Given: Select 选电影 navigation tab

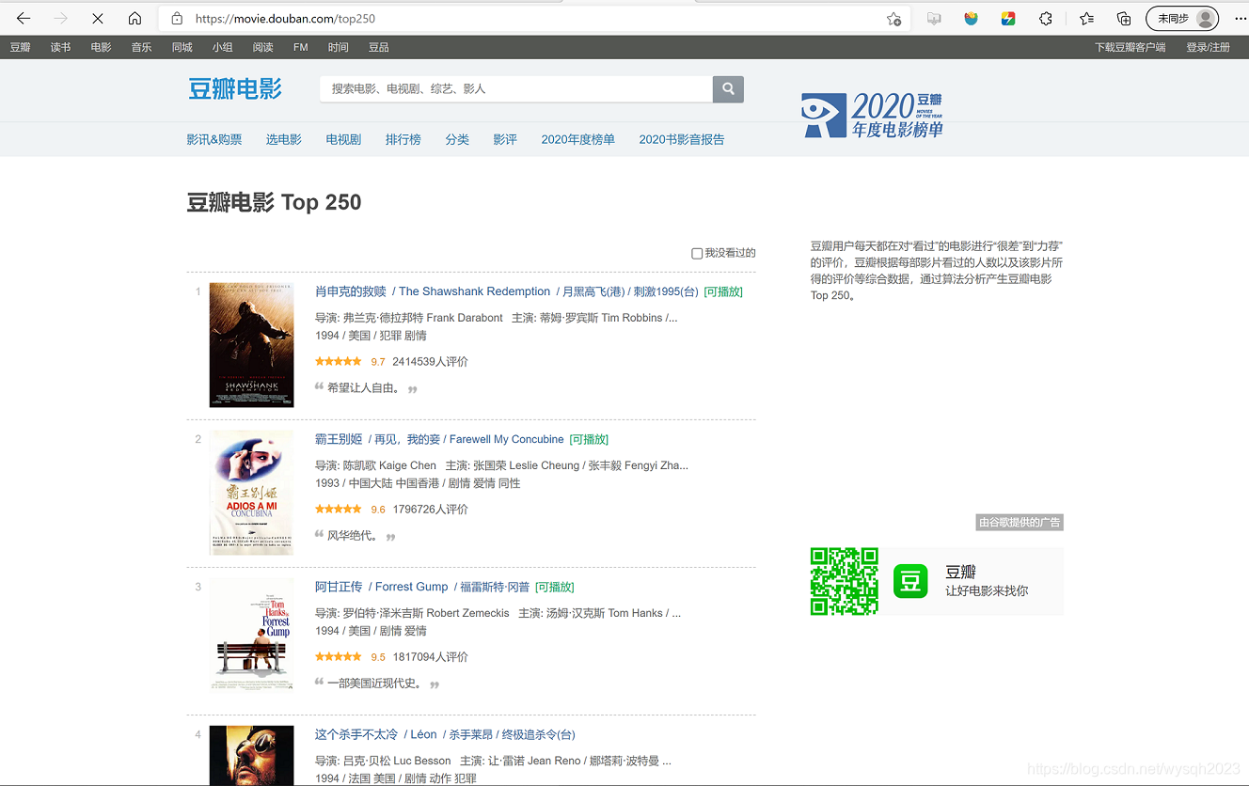Looking at the screenshot, I should click(284, 139).
